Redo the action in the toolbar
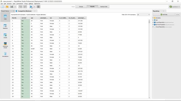The height and width of the screenshot is (101, 181). coord(25,7)
